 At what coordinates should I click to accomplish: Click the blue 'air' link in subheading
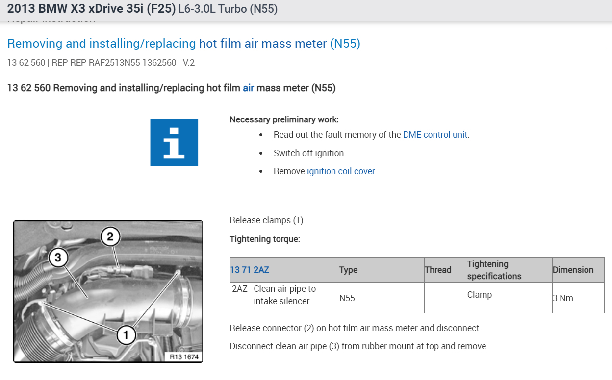point(248,88)
